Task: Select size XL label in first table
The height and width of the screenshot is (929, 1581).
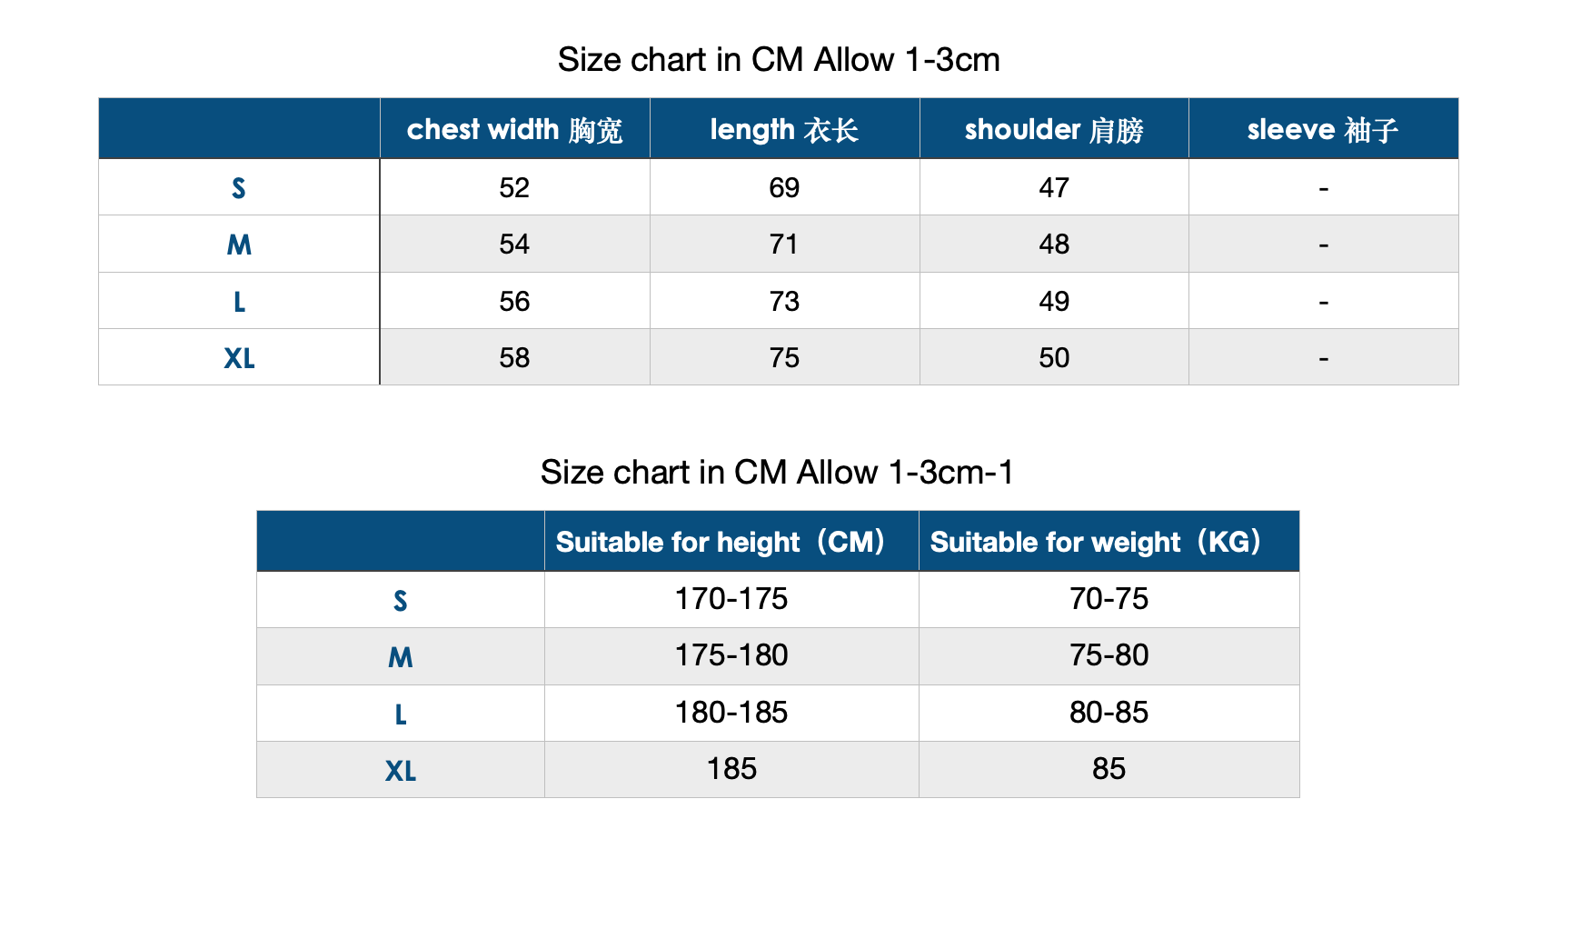Action: 239,357
